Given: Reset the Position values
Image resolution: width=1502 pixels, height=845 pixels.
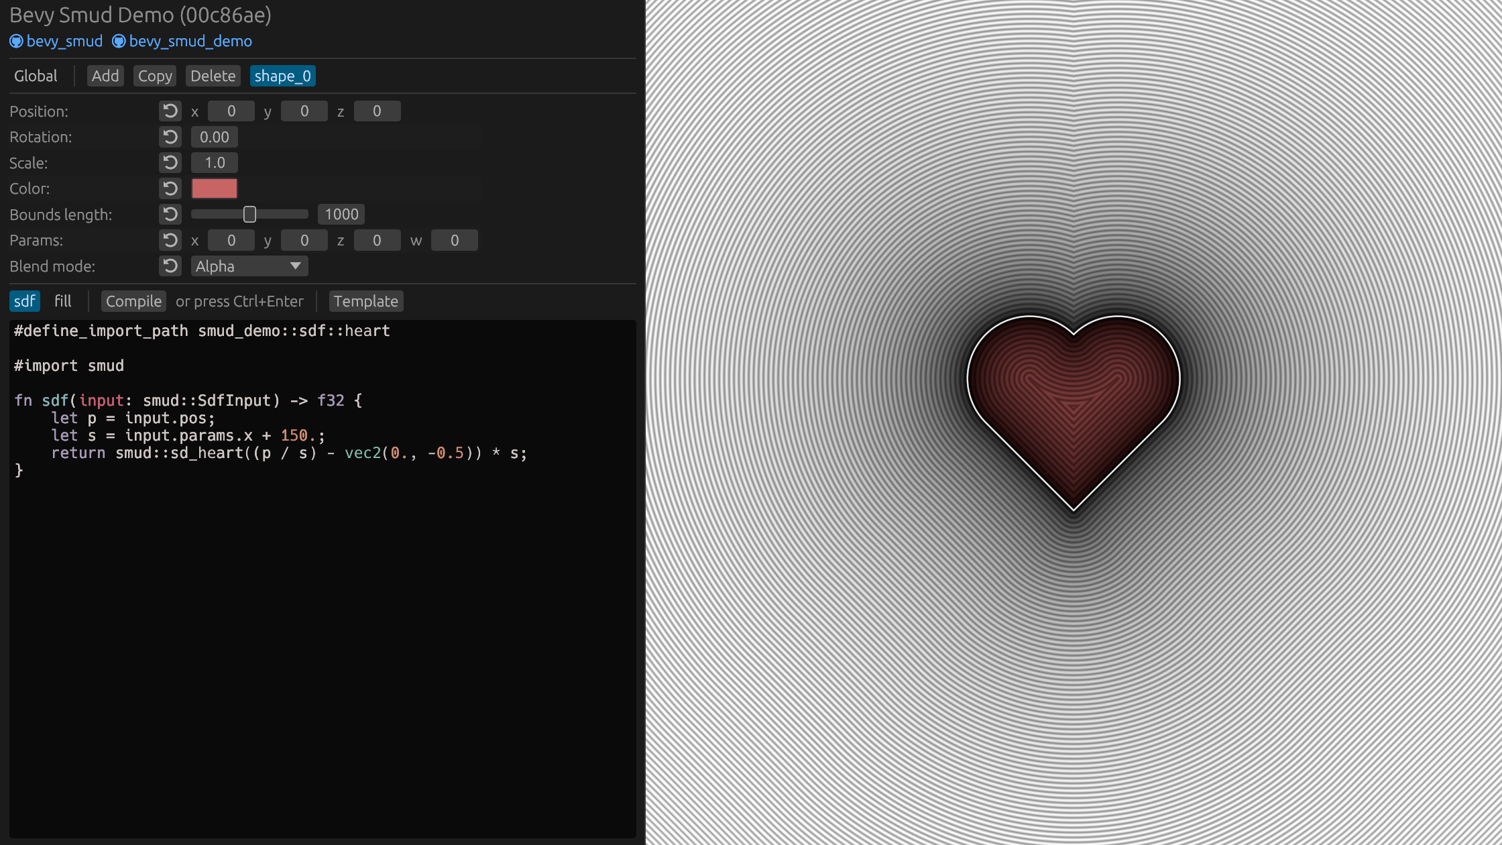Looking at the screenshot, I should click(x=170, y=111).
